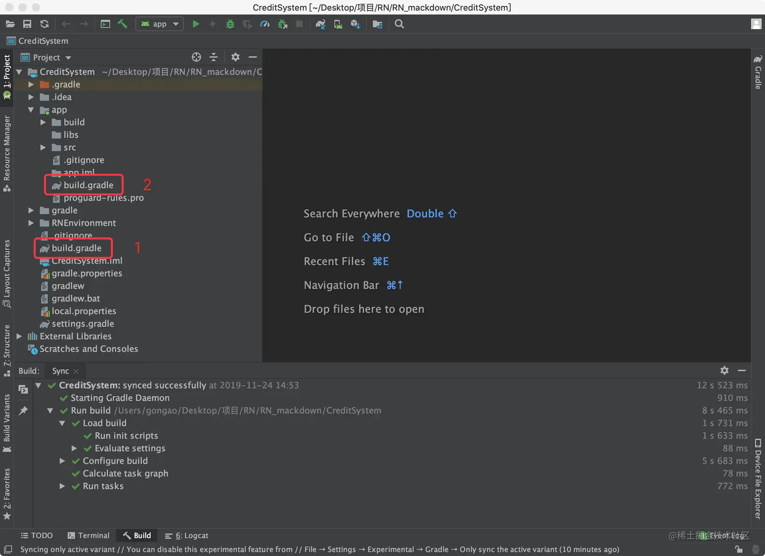The width and height of the screenshot is (765, 556).
Task: Open the Gradle tool window on right
Action: pos(757,72)
